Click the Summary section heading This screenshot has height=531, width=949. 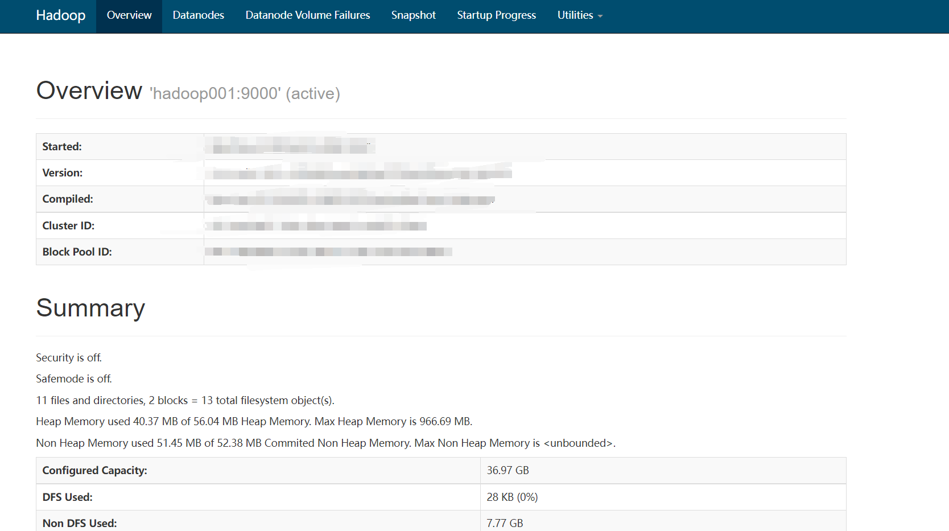pos(90,308)
